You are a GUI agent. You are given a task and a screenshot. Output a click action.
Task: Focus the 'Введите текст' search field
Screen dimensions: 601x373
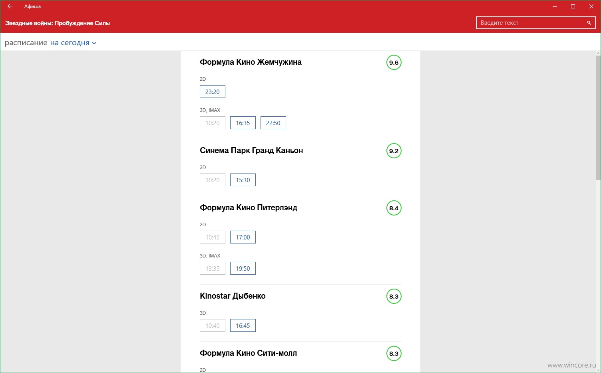[535, 23]
